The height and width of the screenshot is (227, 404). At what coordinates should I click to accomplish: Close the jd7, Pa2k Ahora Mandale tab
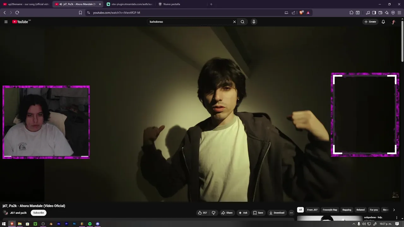(100, 4)
